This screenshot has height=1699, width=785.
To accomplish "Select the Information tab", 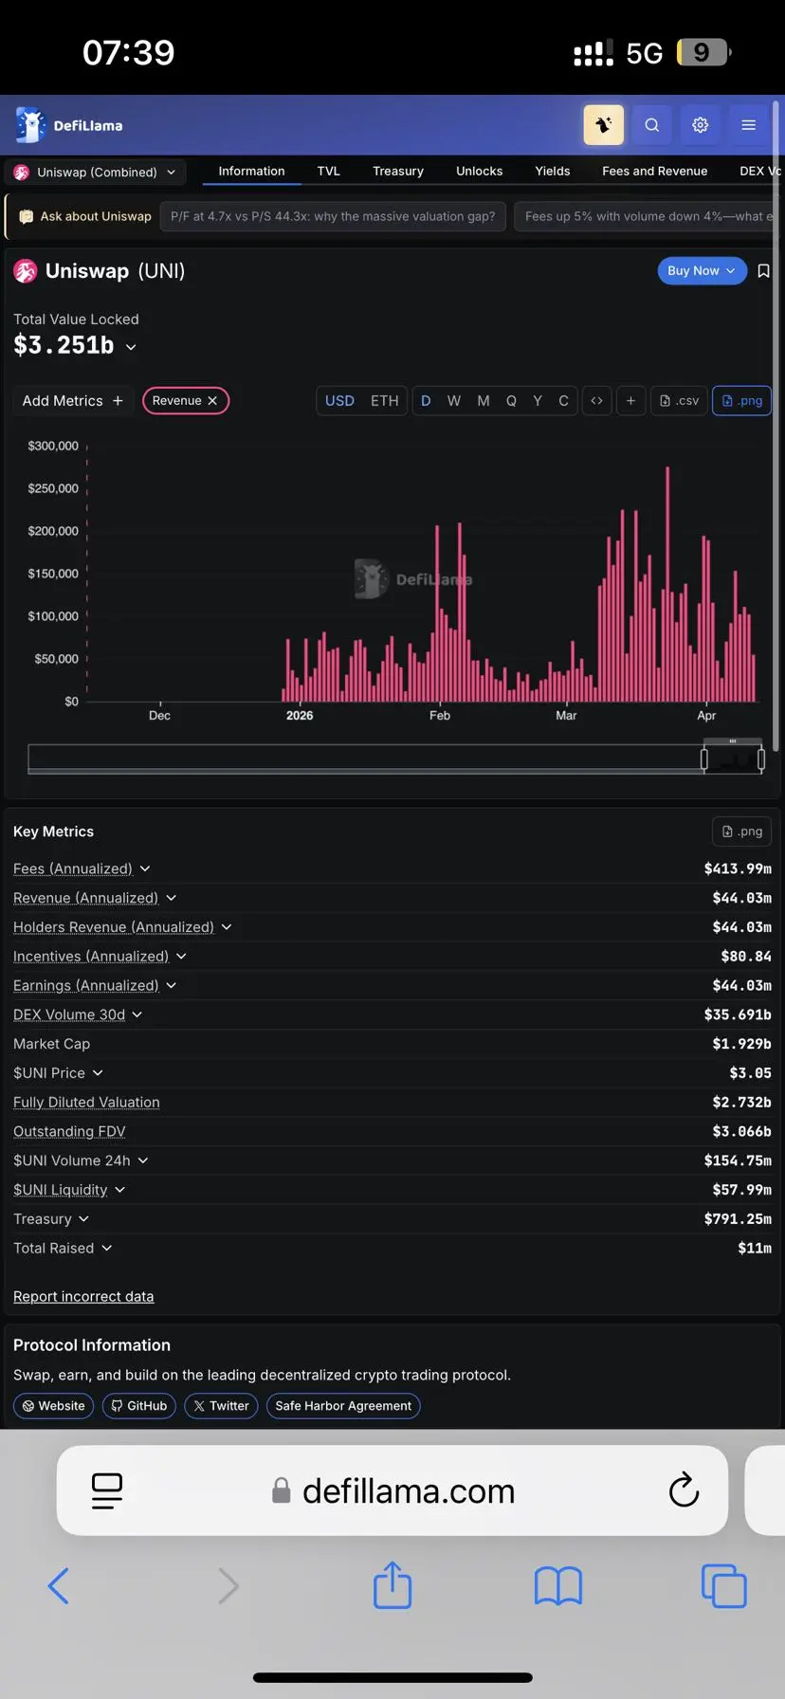I will [x=251, y=172].
